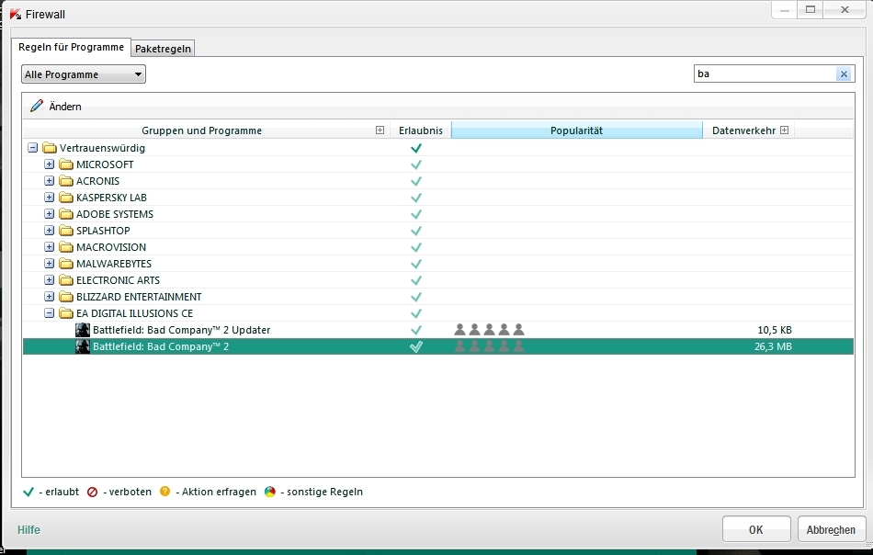The image size is (873, 555).
Task: Expand the ADOBE SYSTEMS group
Action: click(x=50, y=214)
